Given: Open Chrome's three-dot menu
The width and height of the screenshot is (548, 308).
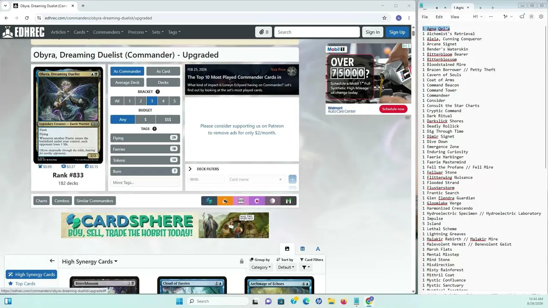Looking at the screenshot, I should (x=409, y=18).
